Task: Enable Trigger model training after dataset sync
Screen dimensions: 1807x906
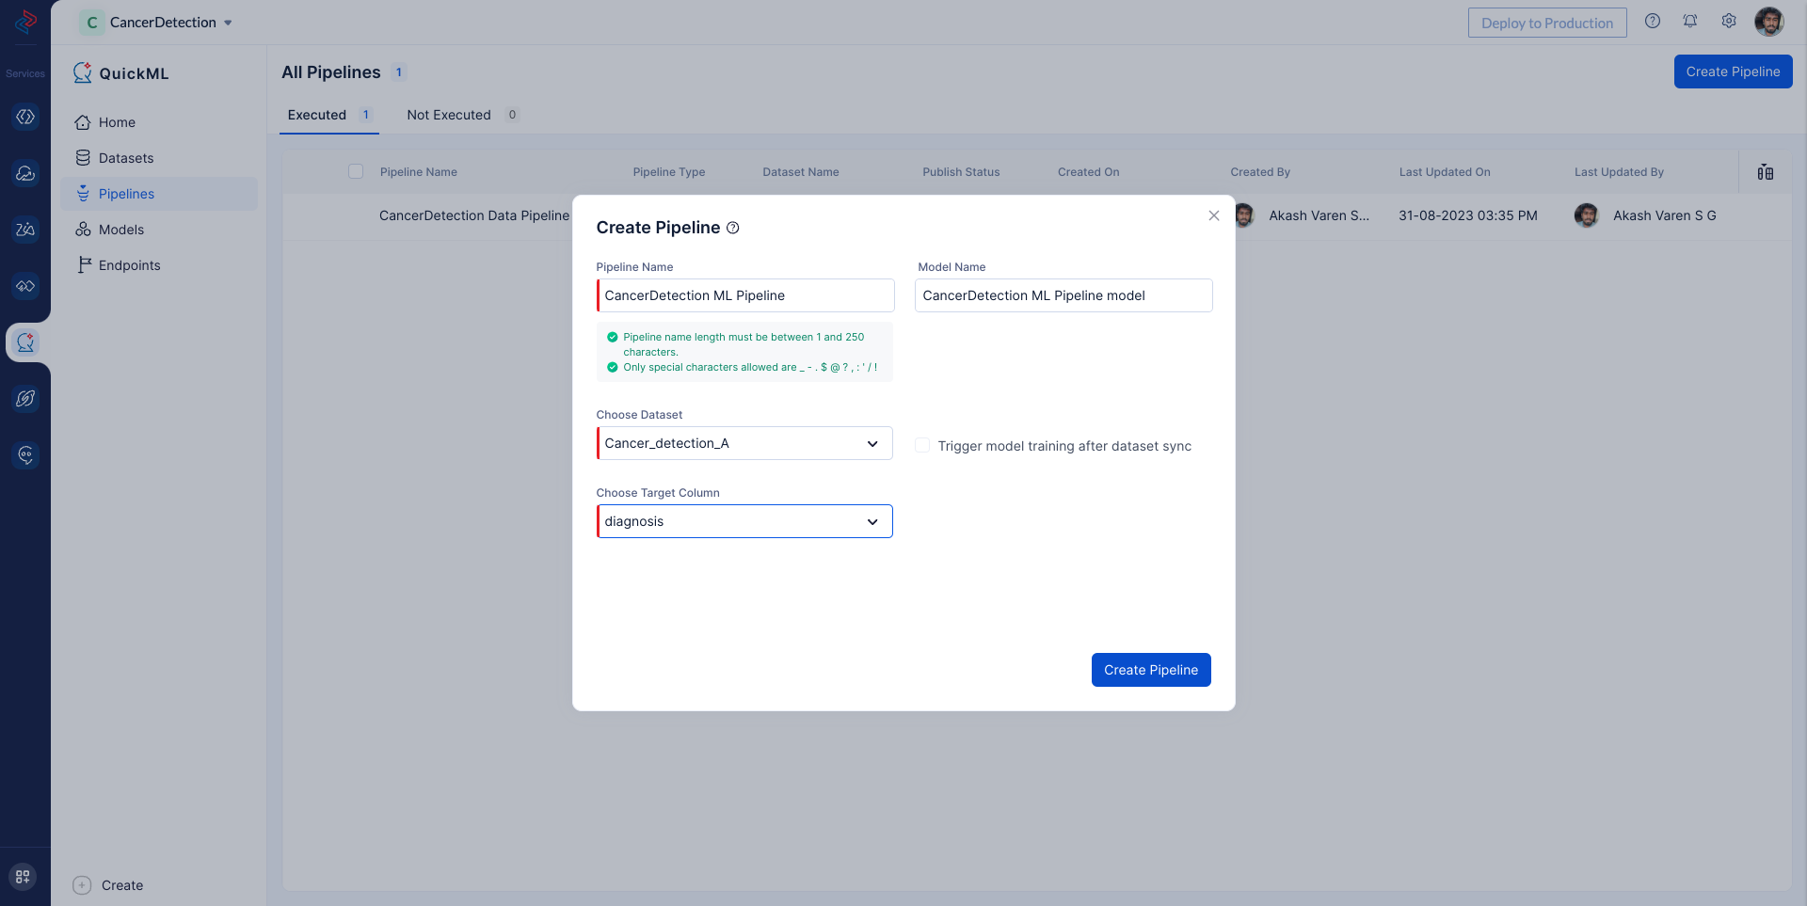Action: point(922,446)
